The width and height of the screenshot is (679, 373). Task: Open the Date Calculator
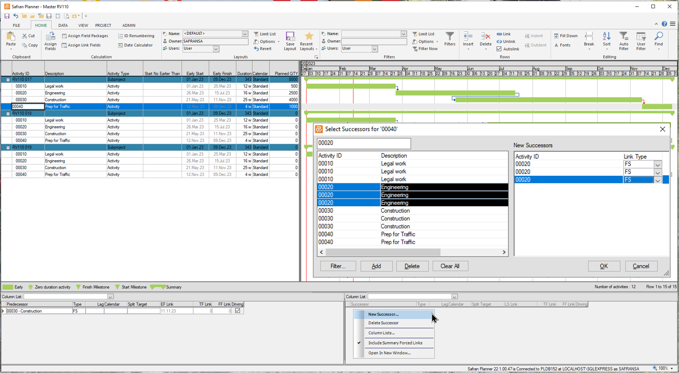point(135,45)
